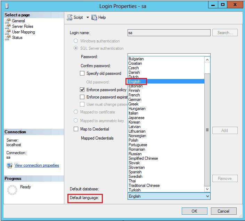Screen dimensions: 245x221
Task: Click the Status page icon
Action: click(8, 38)
